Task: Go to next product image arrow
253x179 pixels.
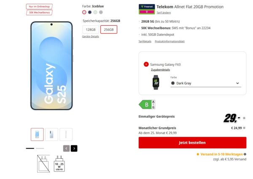Action: [x=74, y=148]
